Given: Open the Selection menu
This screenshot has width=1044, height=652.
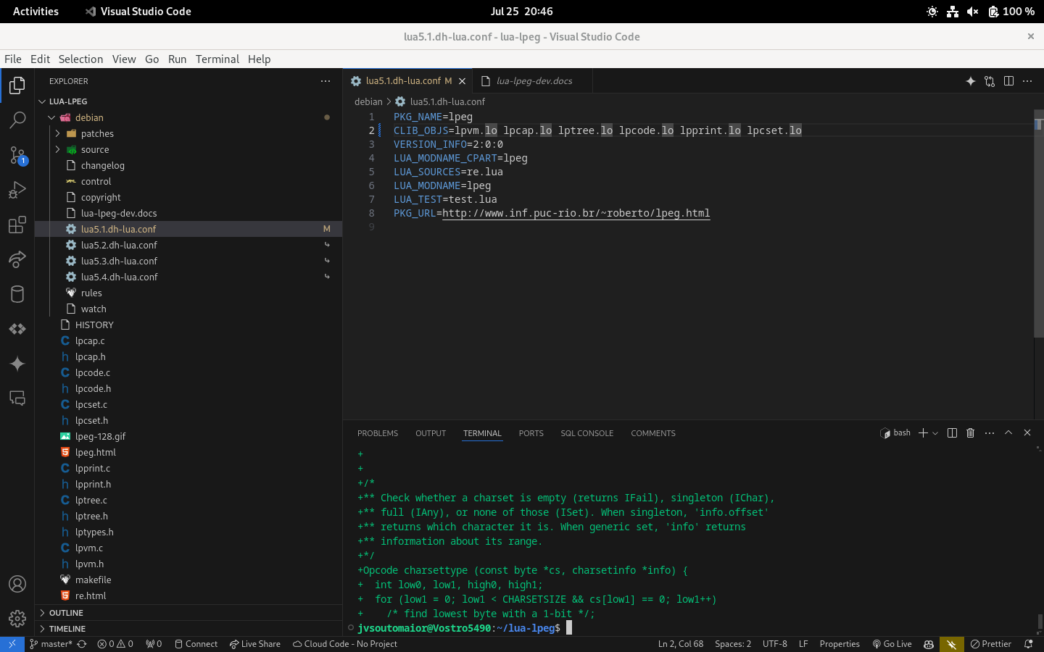Looking at the screenshot, I should (80, 59).
